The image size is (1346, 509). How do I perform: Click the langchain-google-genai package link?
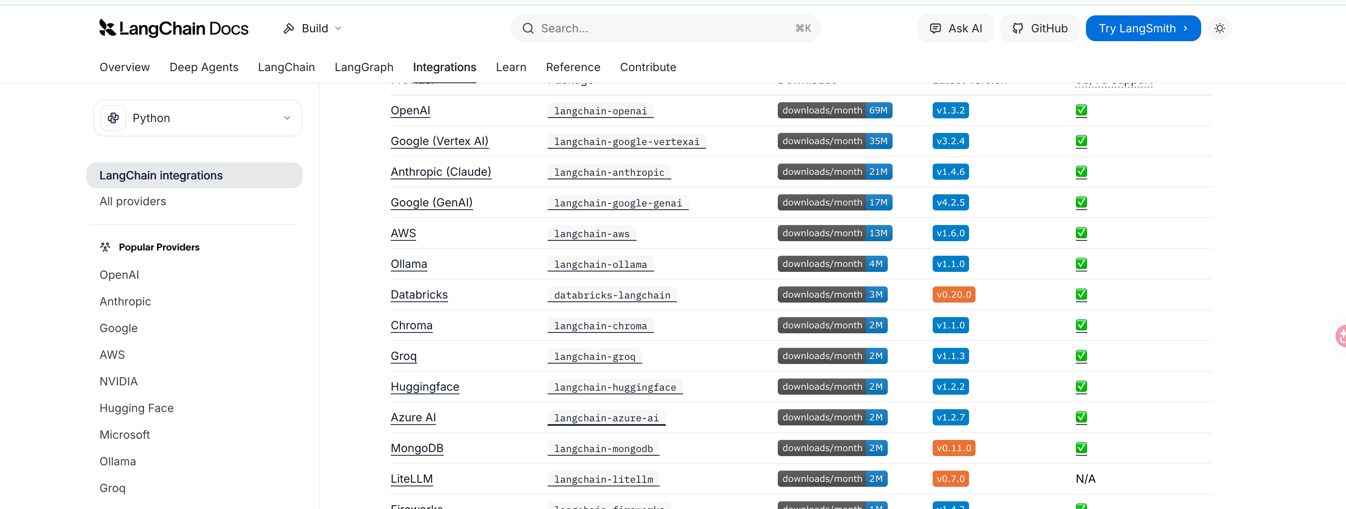point(618,203)
